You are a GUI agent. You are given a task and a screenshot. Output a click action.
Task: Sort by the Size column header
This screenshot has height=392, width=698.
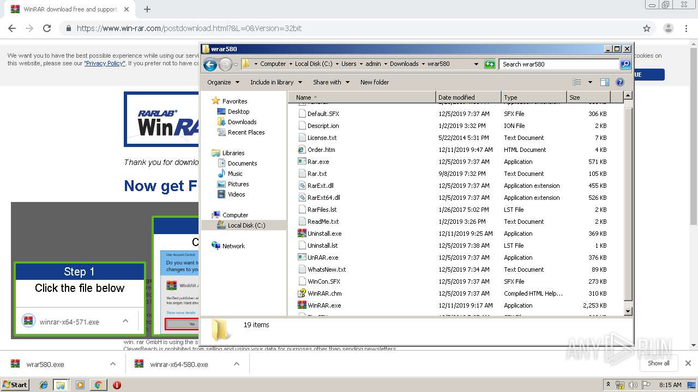(x=588, y=97)
